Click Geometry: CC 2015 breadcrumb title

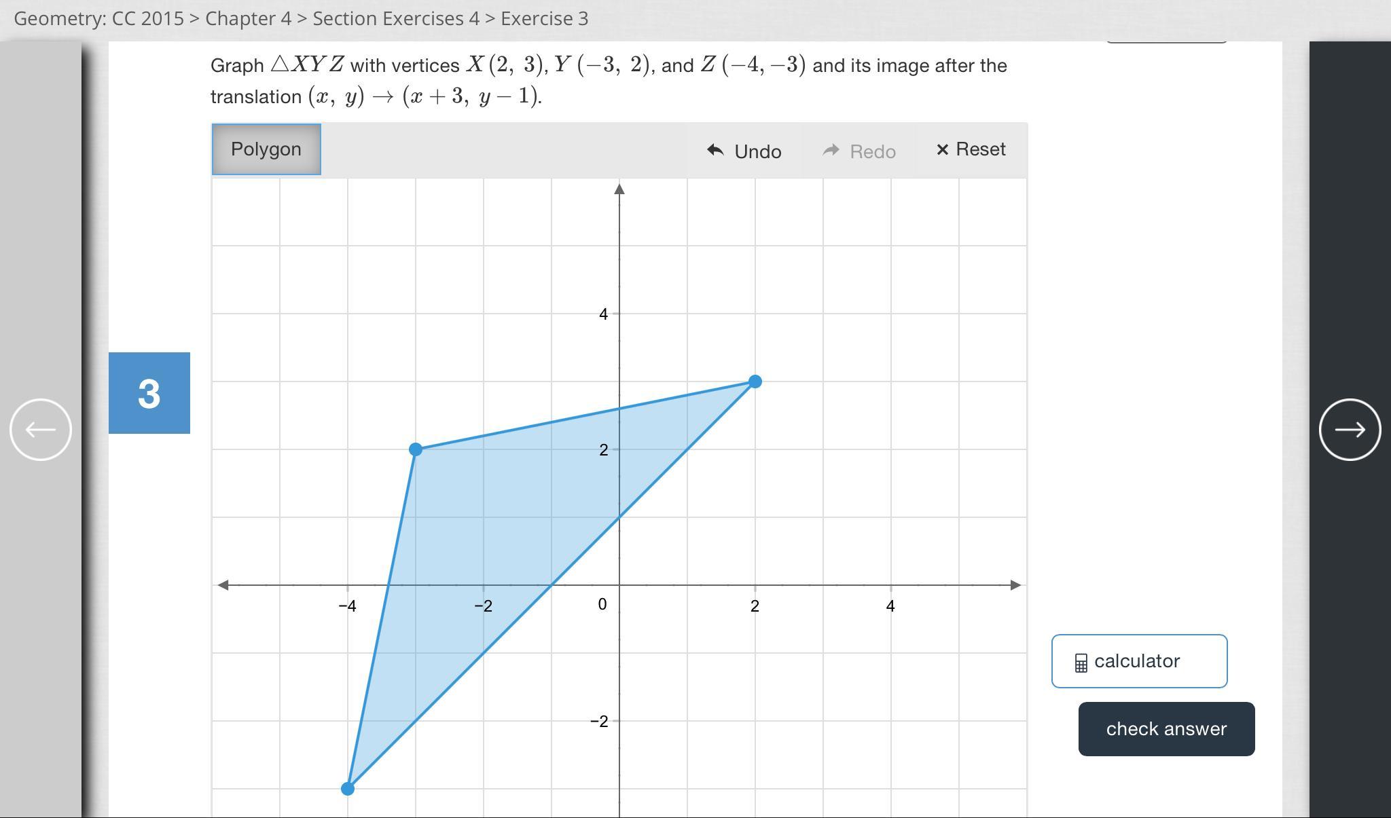click(98, 18)
